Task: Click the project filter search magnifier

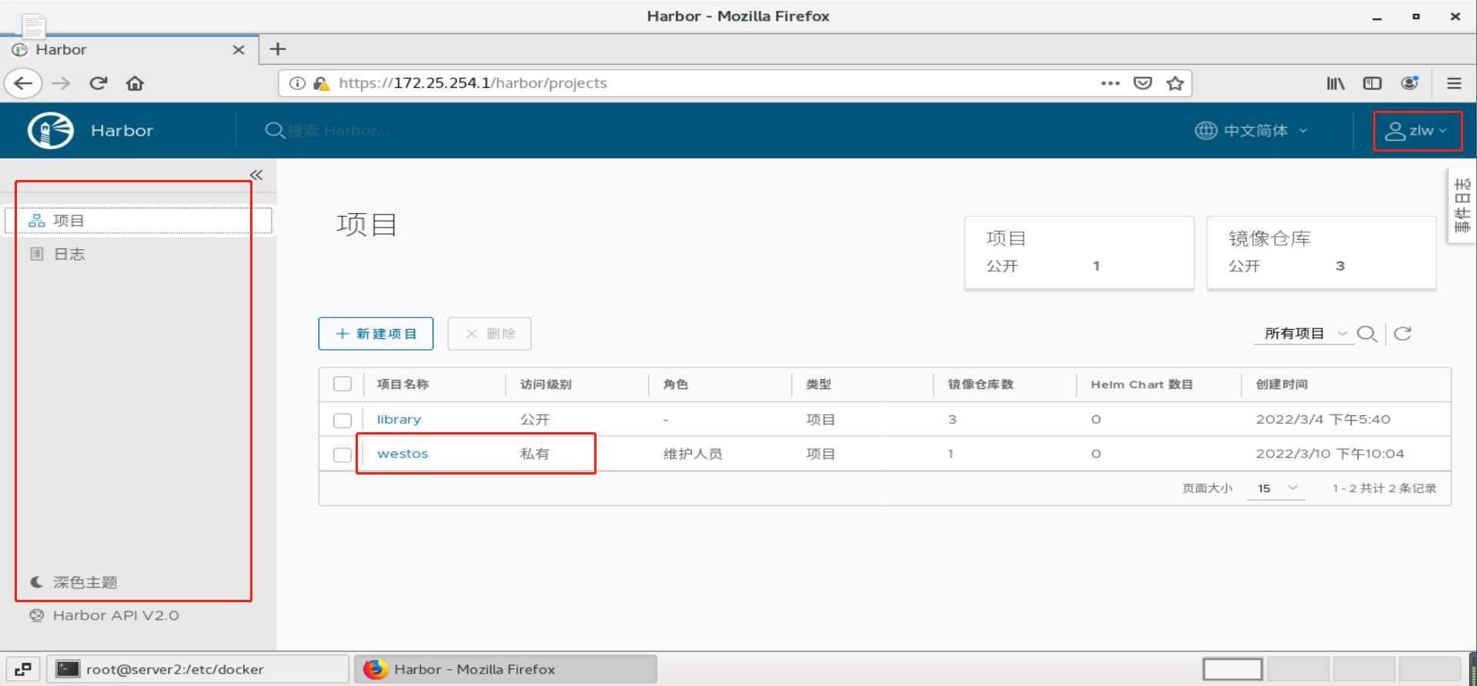Action: point(1367,334)
